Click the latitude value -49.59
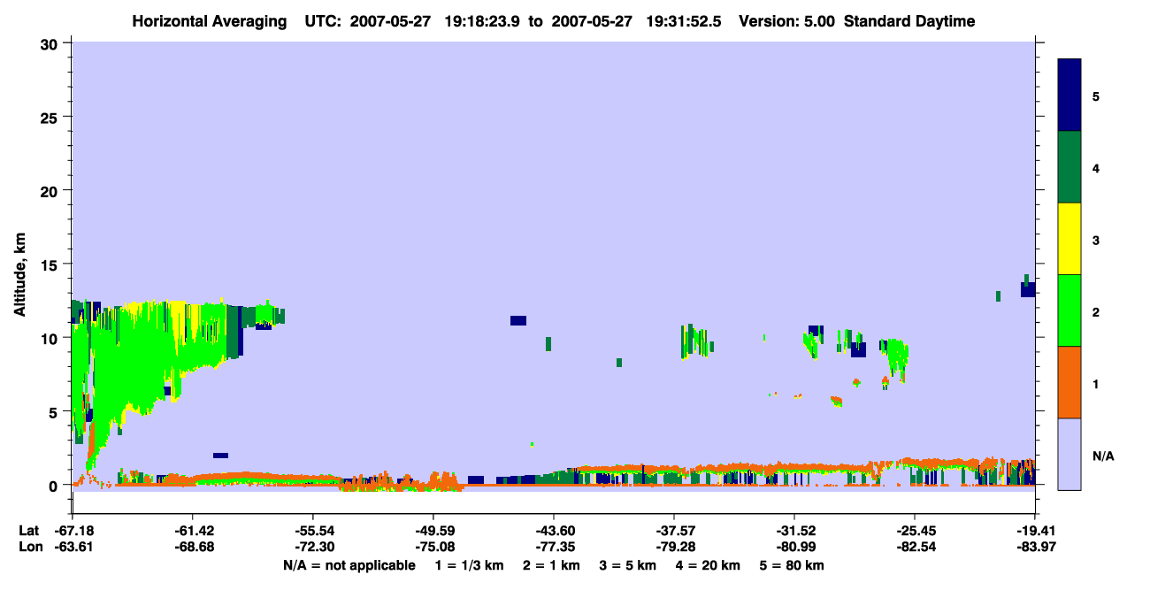This screenshot has height=590, width=1150. pyautogui.click(x=433, y=531)
